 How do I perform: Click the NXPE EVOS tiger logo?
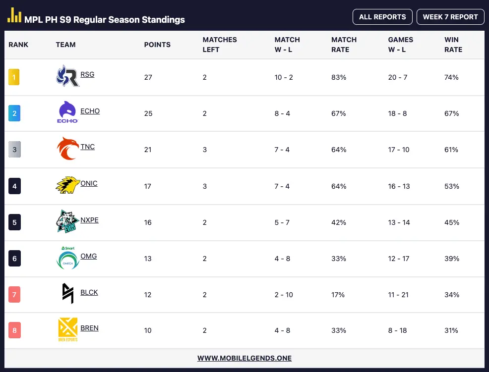(67, 221)
